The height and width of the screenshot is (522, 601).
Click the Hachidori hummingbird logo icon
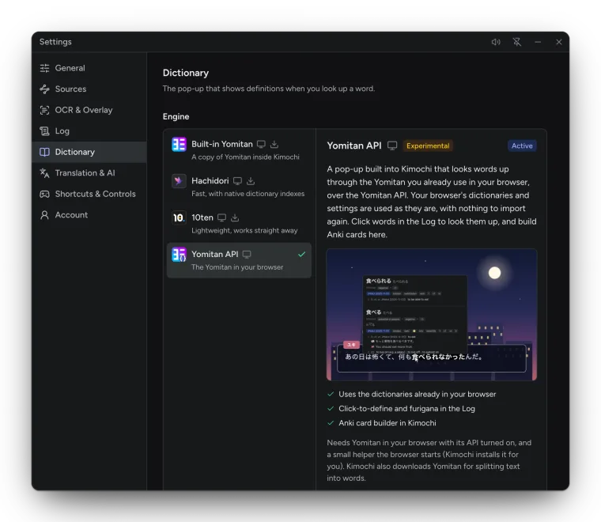click(179, 181)
